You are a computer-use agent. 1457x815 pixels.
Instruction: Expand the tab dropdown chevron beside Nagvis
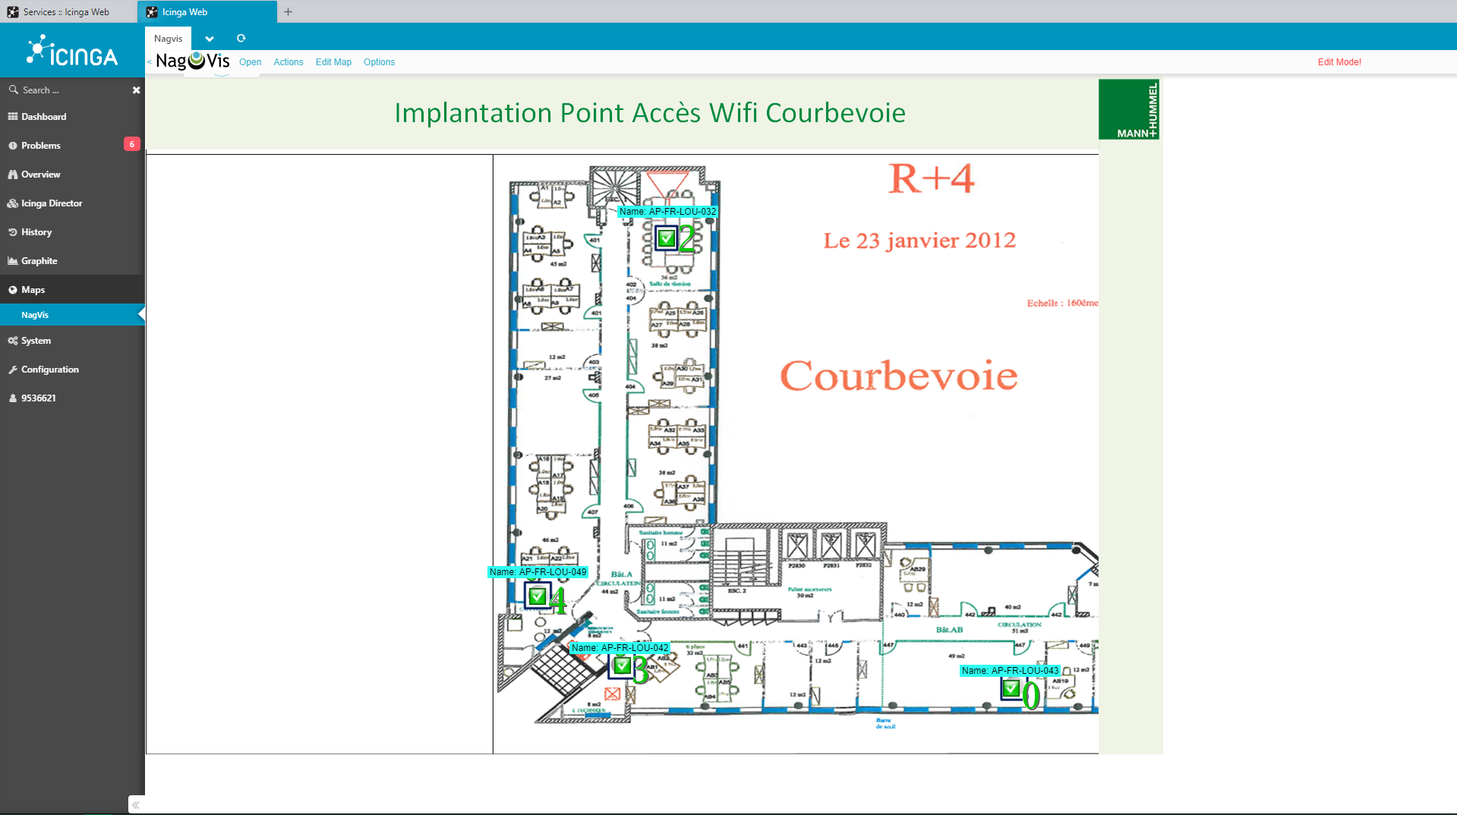click(x=210, y=39)
